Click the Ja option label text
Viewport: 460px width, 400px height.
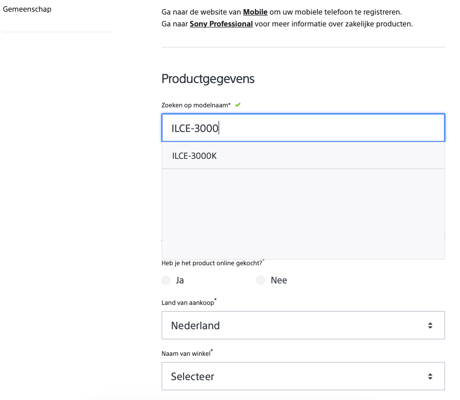180,280
